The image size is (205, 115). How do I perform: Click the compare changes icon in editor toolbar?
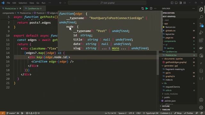[x=143, y=9]
